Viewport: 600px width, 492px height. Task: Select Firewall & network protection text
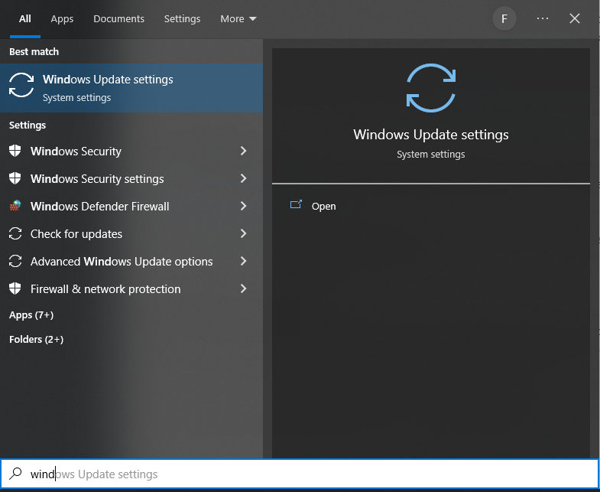105,289
